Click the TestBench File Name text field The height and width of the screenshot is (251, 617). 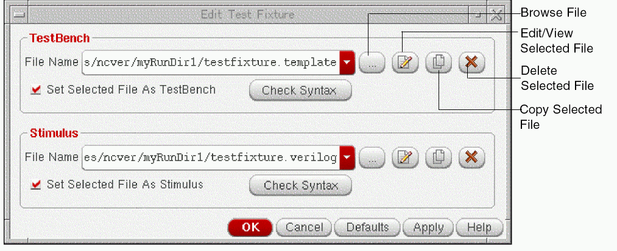tap(210, 63)
